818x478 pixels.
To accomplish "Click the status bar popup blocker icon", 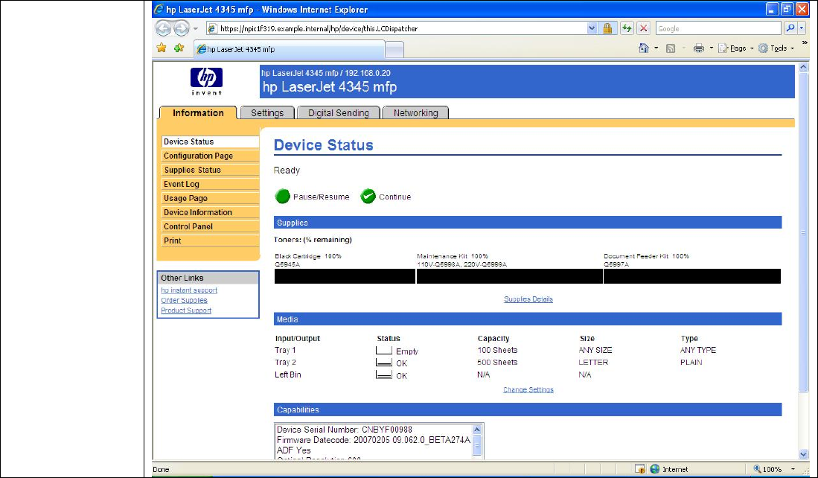I will pyautogui.click(x=640, y=468).
